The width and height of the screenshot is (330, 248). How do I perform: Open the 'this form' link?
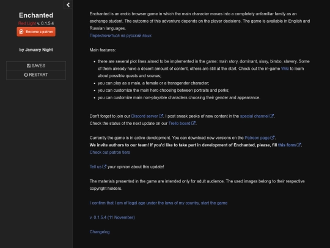[x=287, y=145]
